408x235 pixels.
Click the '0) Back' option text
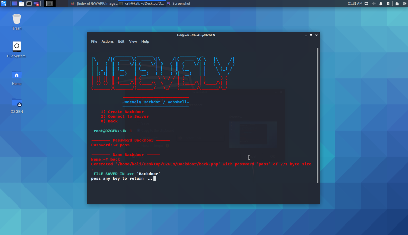pos(109,121)
